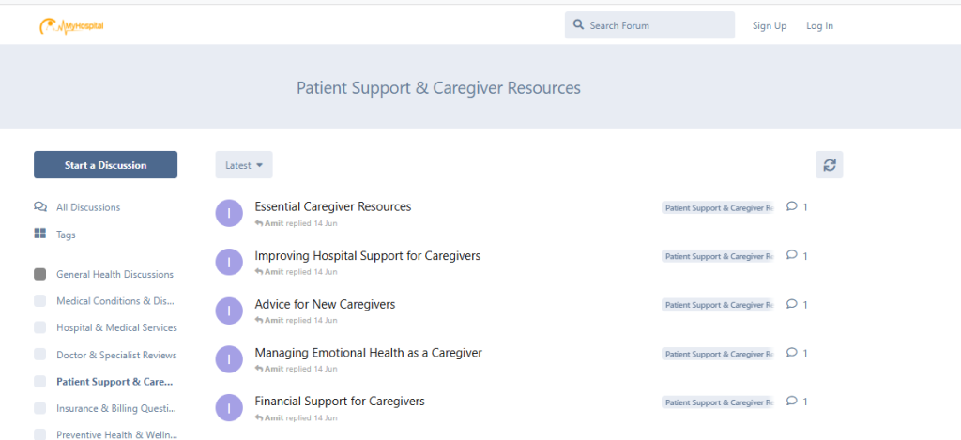961x440 pixels.
Task: Click reply count icon for Improving Hospital Support
Action: coord(792,255)
